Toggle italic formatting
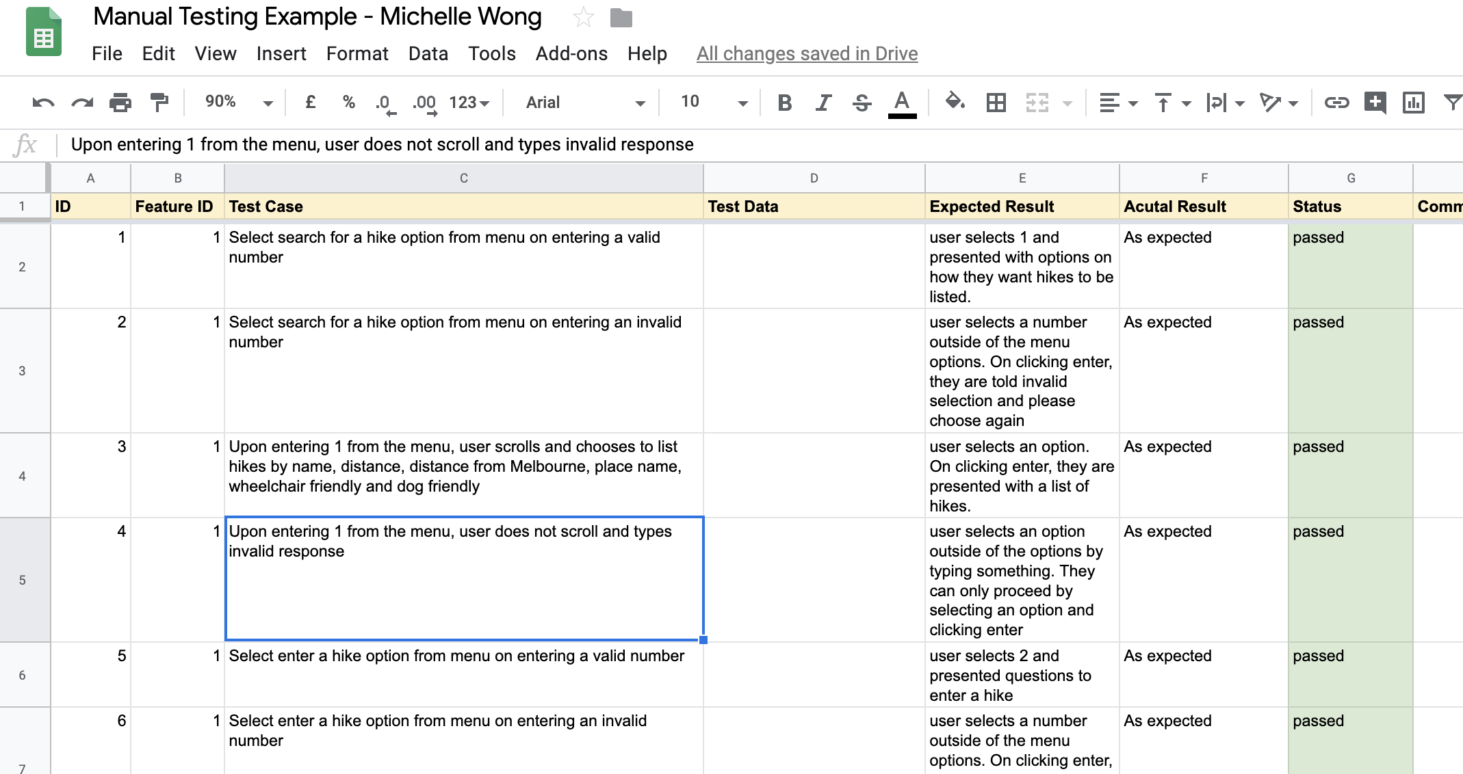This screenshot has width=1463, height=774. point(823,103)
